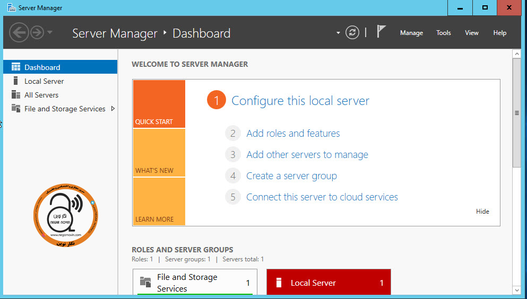Open the Manage menu
The width and height of the screenshot is (527, 299).
tap(411, 33)
